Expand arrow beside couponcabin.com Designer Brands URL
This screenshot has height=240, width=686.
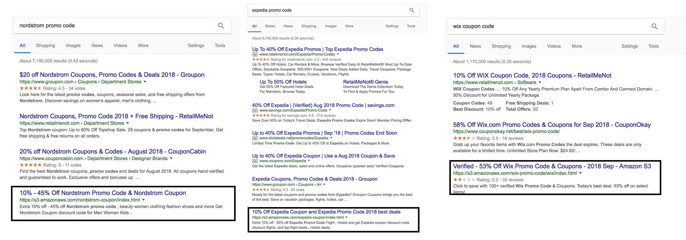click(x=171, y=158)
